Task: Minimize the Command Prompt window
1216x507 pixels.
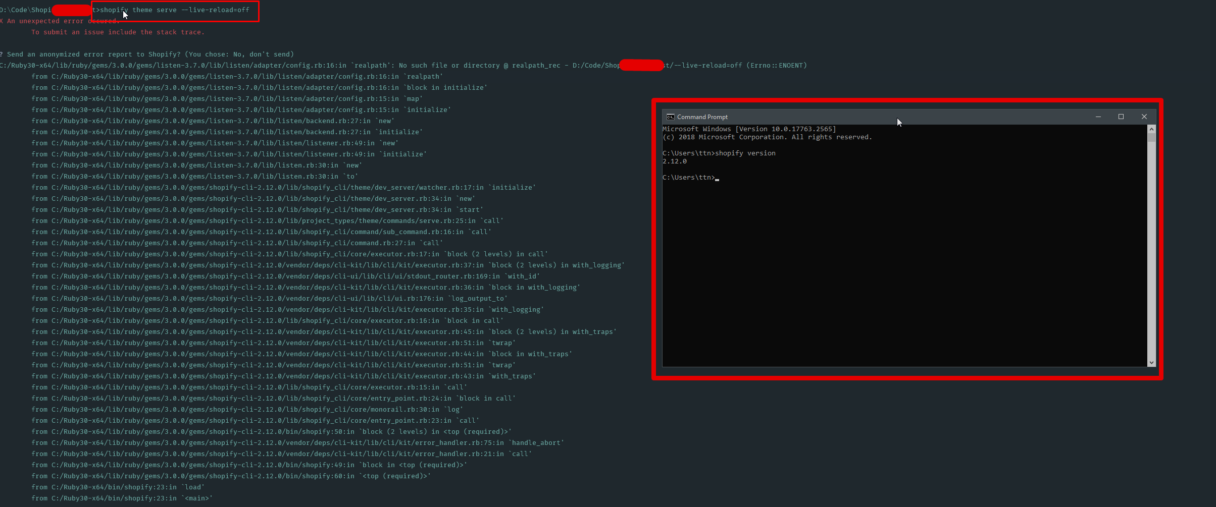Action: click(x=1098, y=117)
